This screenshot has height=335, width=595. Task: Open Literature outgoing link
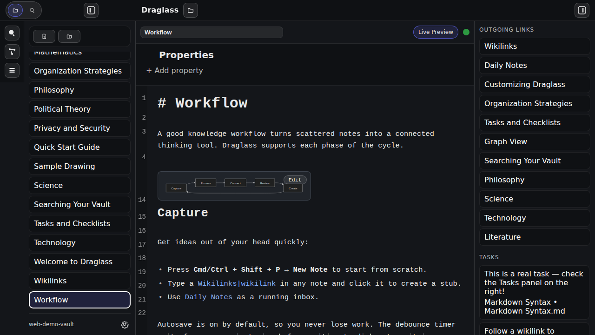535,237
